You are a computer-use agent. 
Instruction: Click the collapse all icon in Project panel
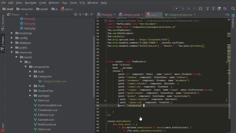[80, 14]
